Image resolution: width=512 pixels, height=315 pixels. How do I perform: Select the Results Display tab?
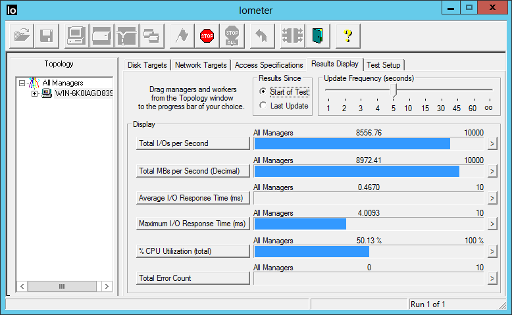coord(335,64)
